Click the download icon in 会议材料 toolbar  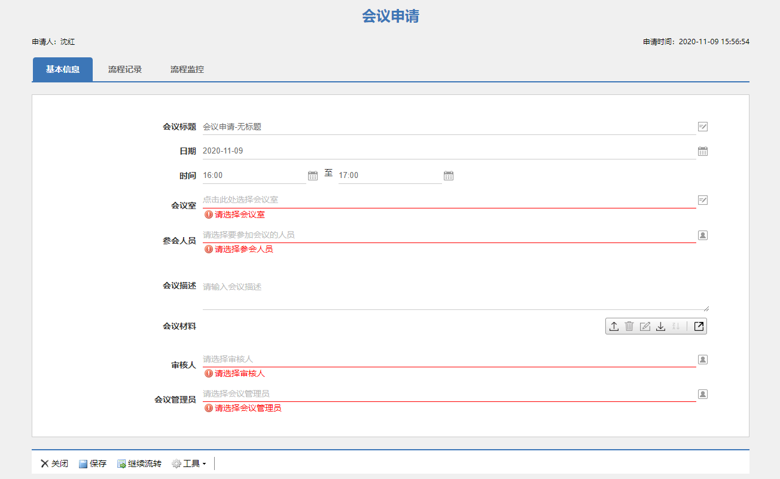pos(660,326)
